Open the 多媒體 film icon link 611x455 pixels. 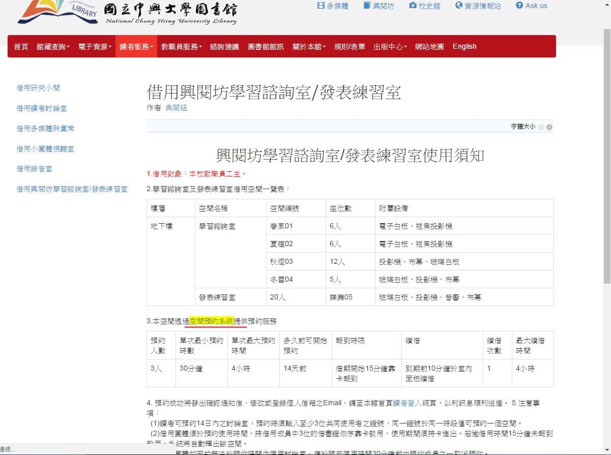(x=333, y=6)
